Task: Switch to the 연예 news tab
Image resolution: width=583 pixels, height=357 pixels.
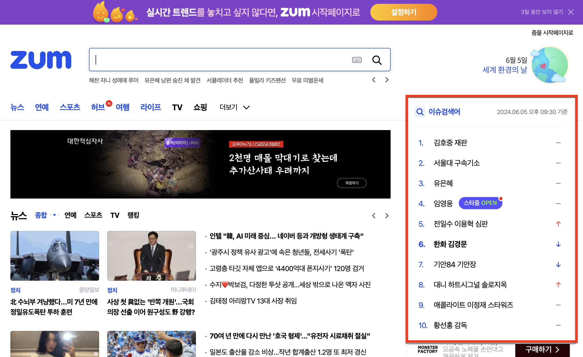Action: pyautogui.click(x=70, y=215)
